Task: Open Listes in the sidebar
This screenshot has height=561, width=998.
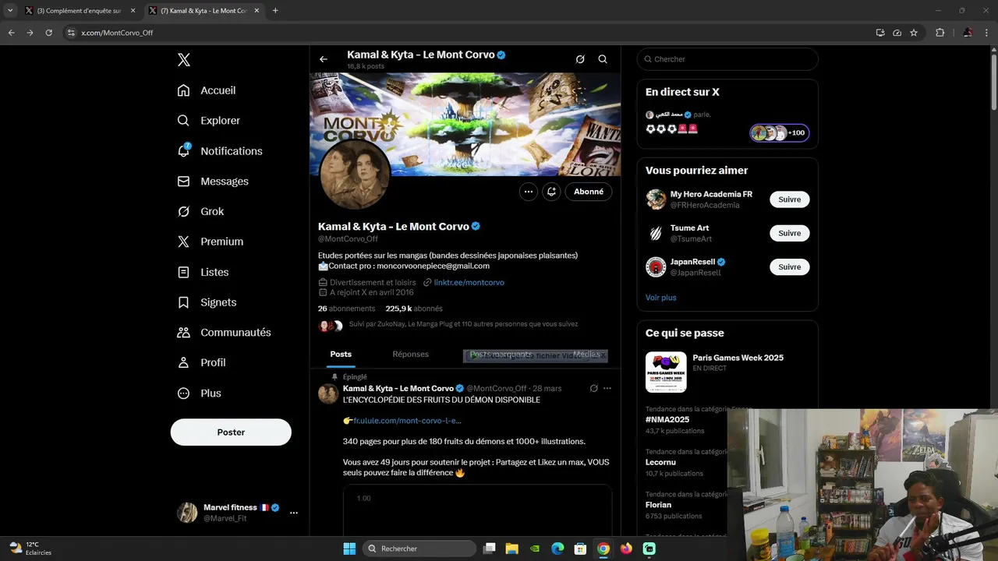Action: pos(203,272)
